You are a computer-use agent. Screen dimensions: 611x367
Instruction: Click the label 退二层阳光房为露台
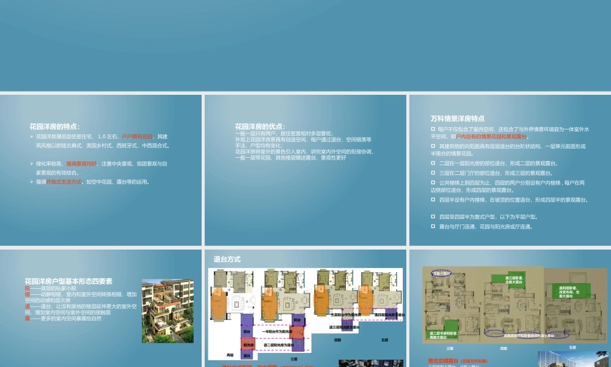[279, 345]
